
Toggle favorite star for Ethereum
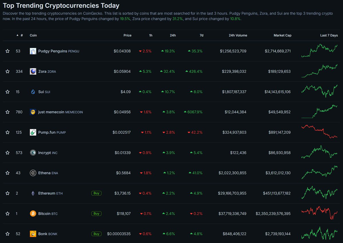coord(7,193)
